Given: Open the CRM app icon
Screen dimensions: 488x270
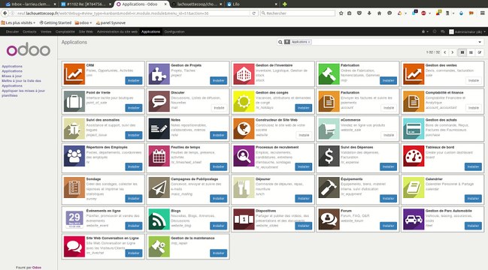Looking at the screenshot, I should [x=74, y=74].
